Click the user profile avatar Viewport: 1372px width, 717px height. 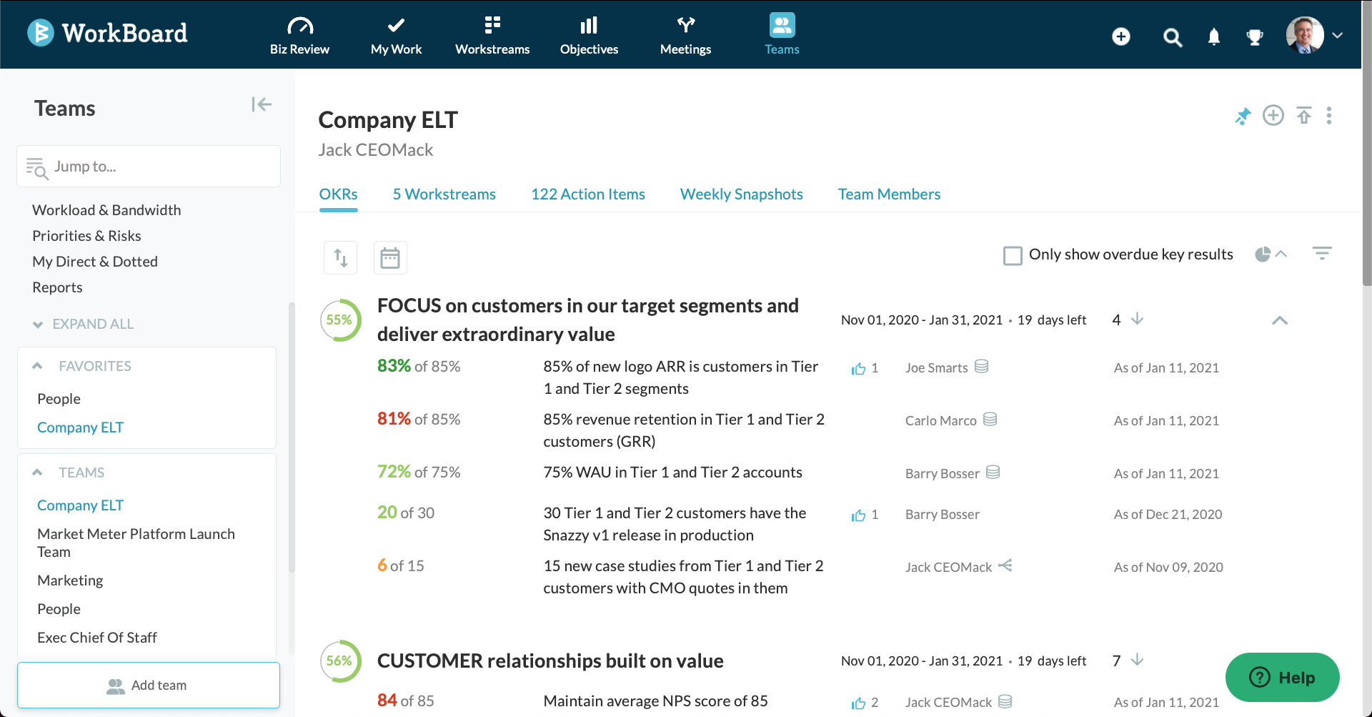[1305, 35]
